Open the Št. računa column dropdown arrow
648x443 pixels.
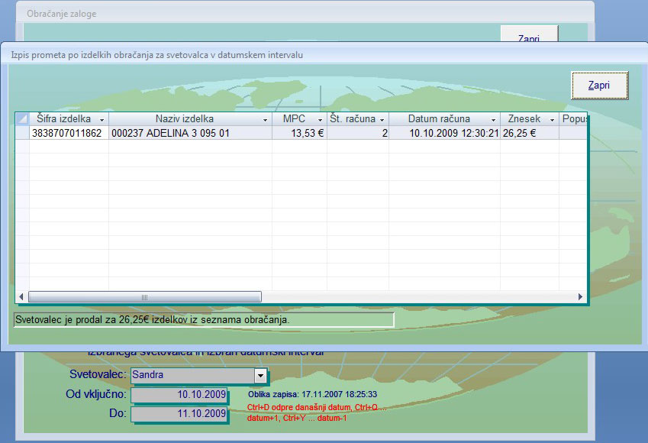(382, 120)
